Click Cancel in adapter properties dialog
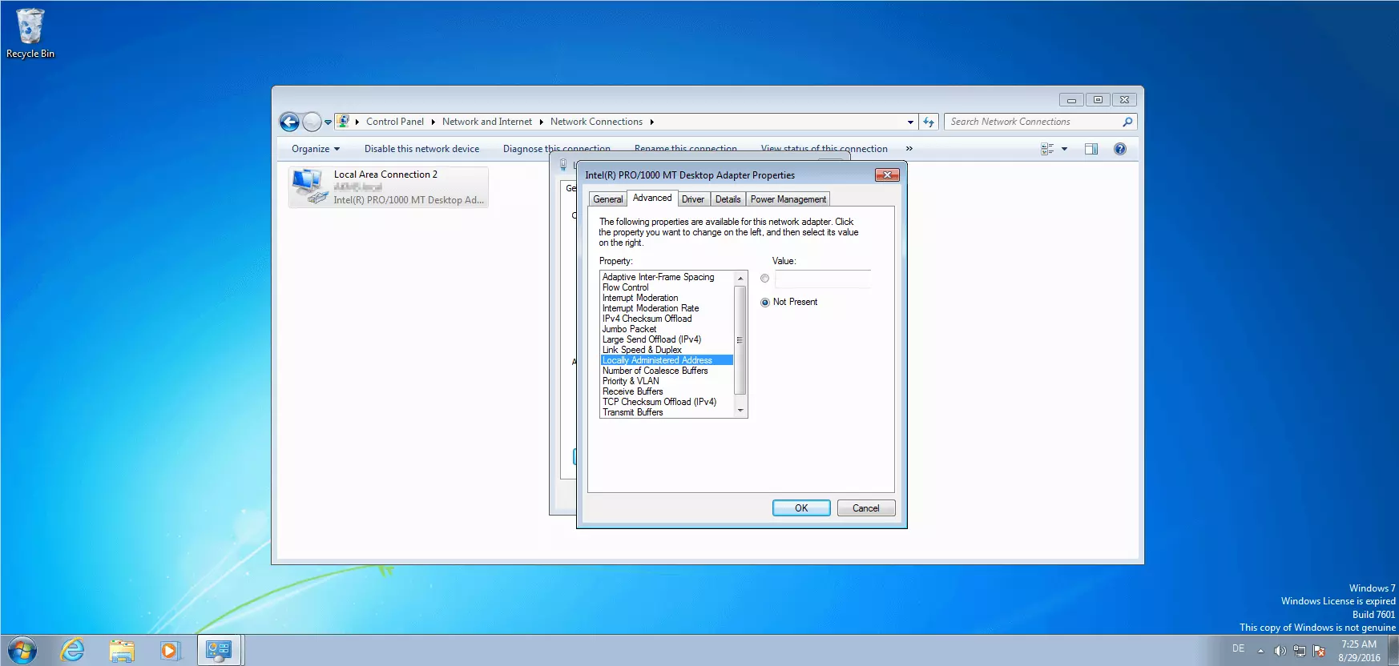 pyautogui.click(x=865, y=508)
